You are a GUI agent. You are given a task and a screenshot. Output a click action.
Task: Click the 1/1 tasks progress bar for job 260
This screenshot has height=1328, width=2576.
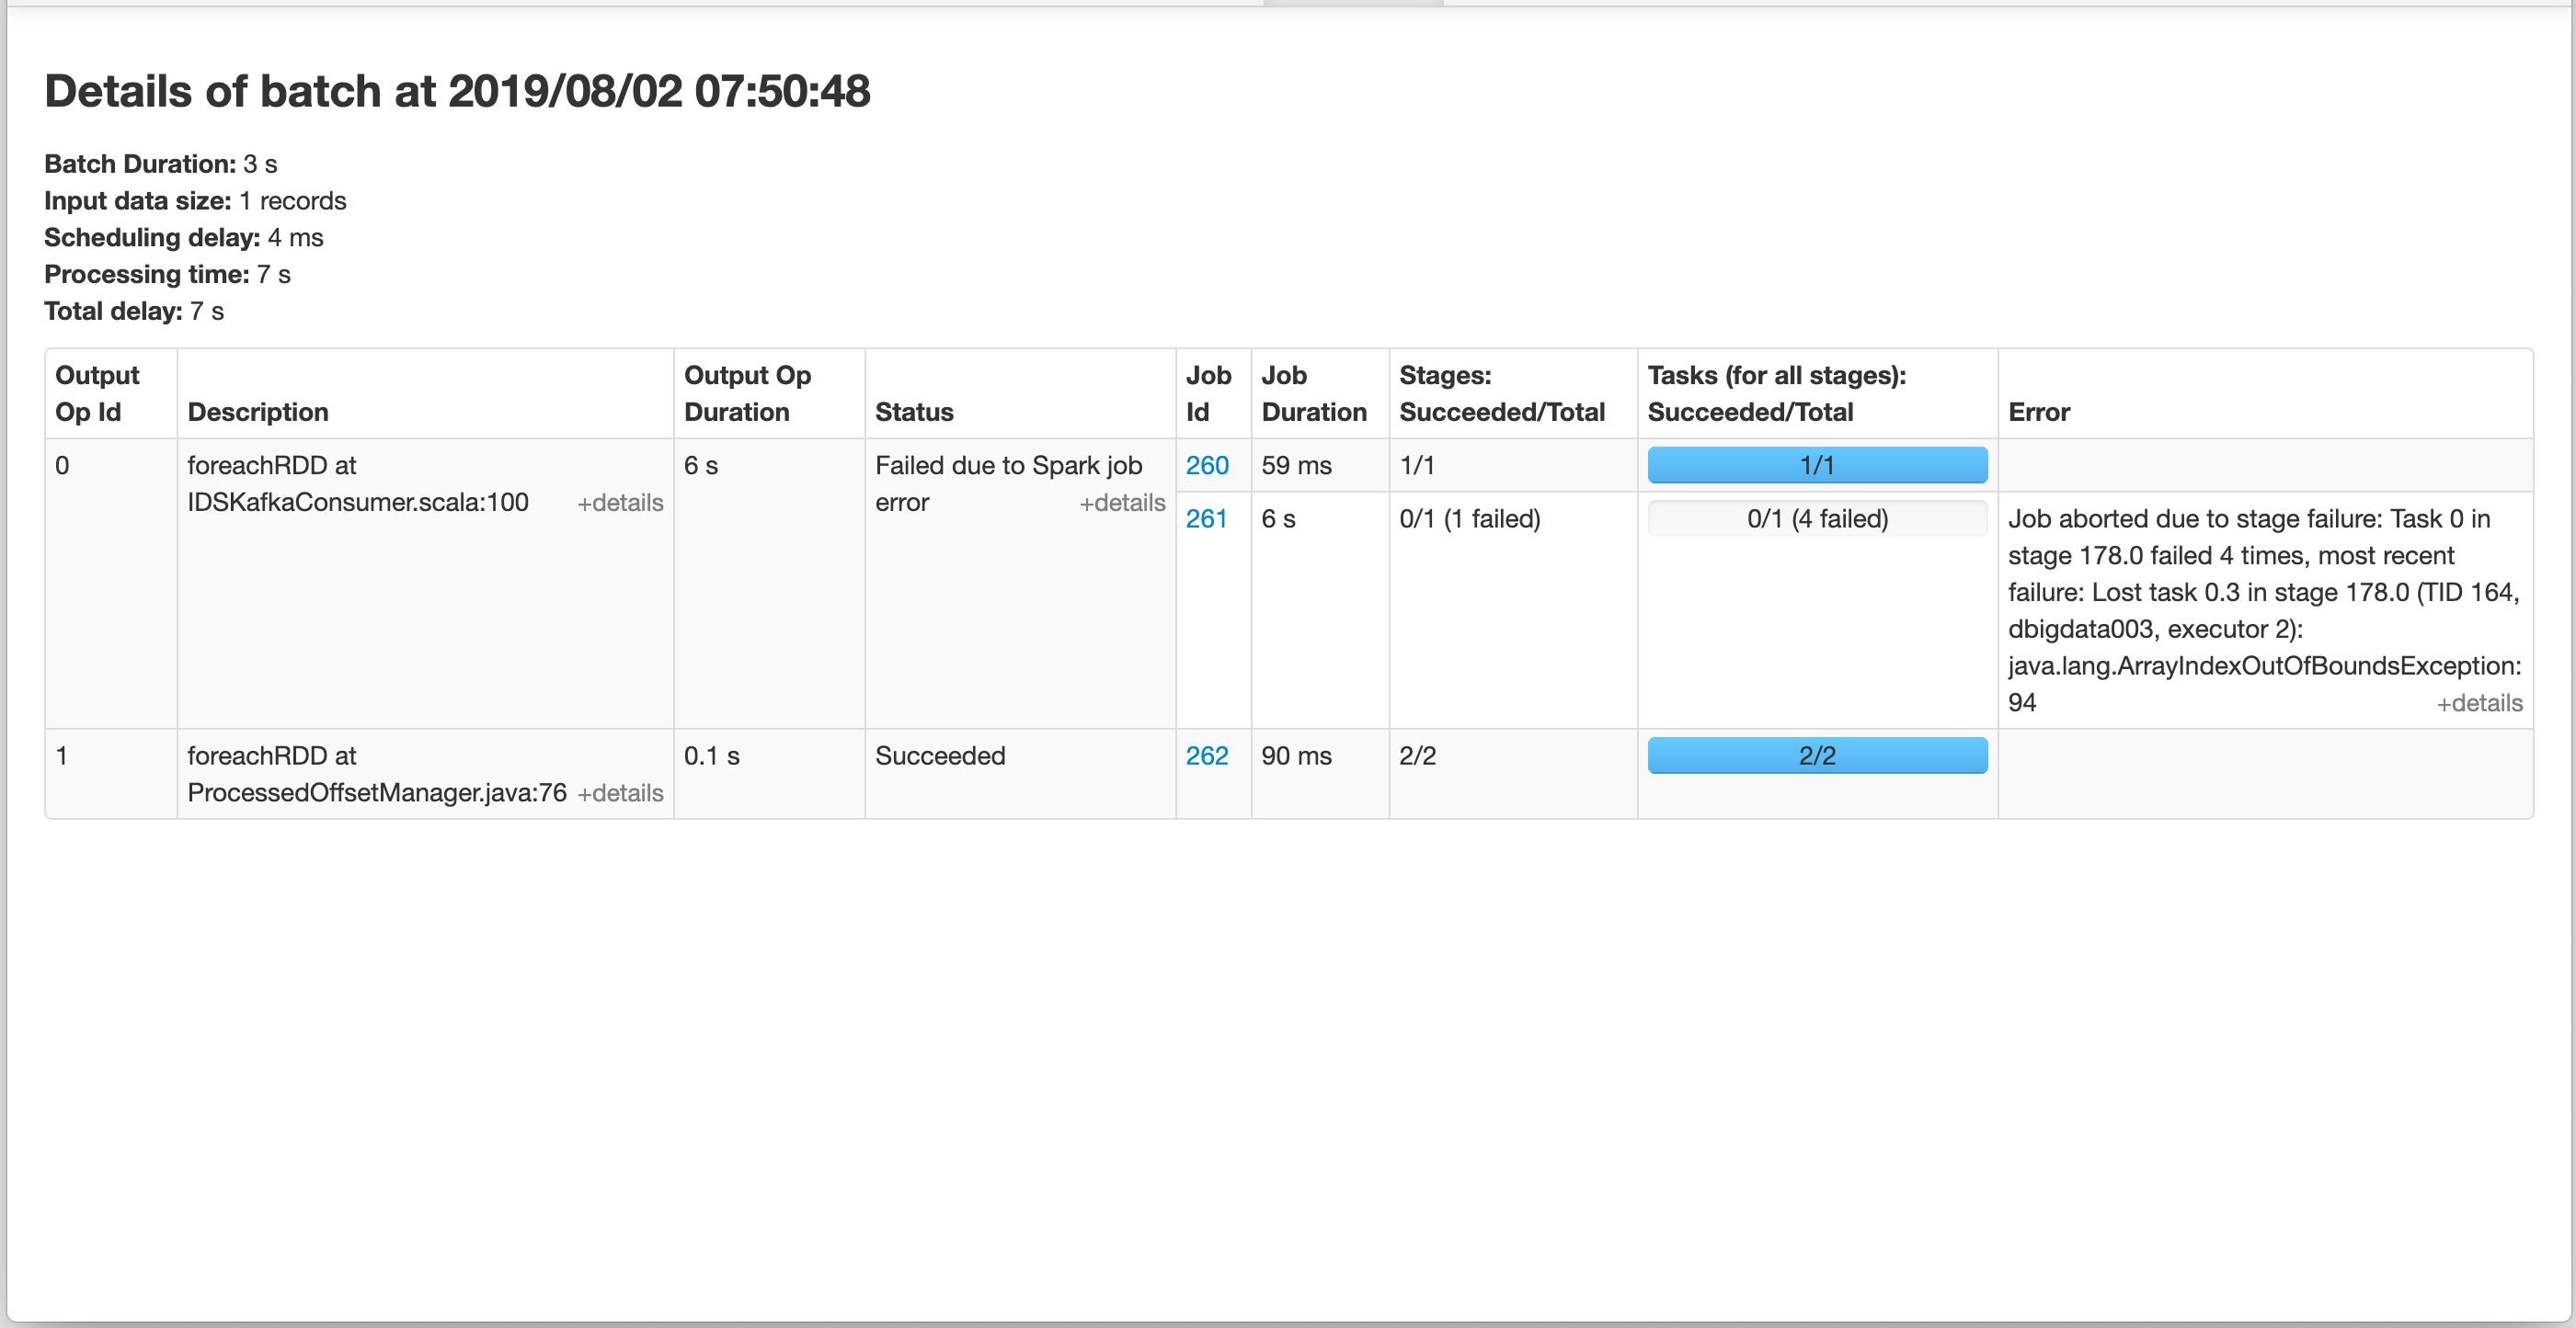click(x=1817, y=465)
